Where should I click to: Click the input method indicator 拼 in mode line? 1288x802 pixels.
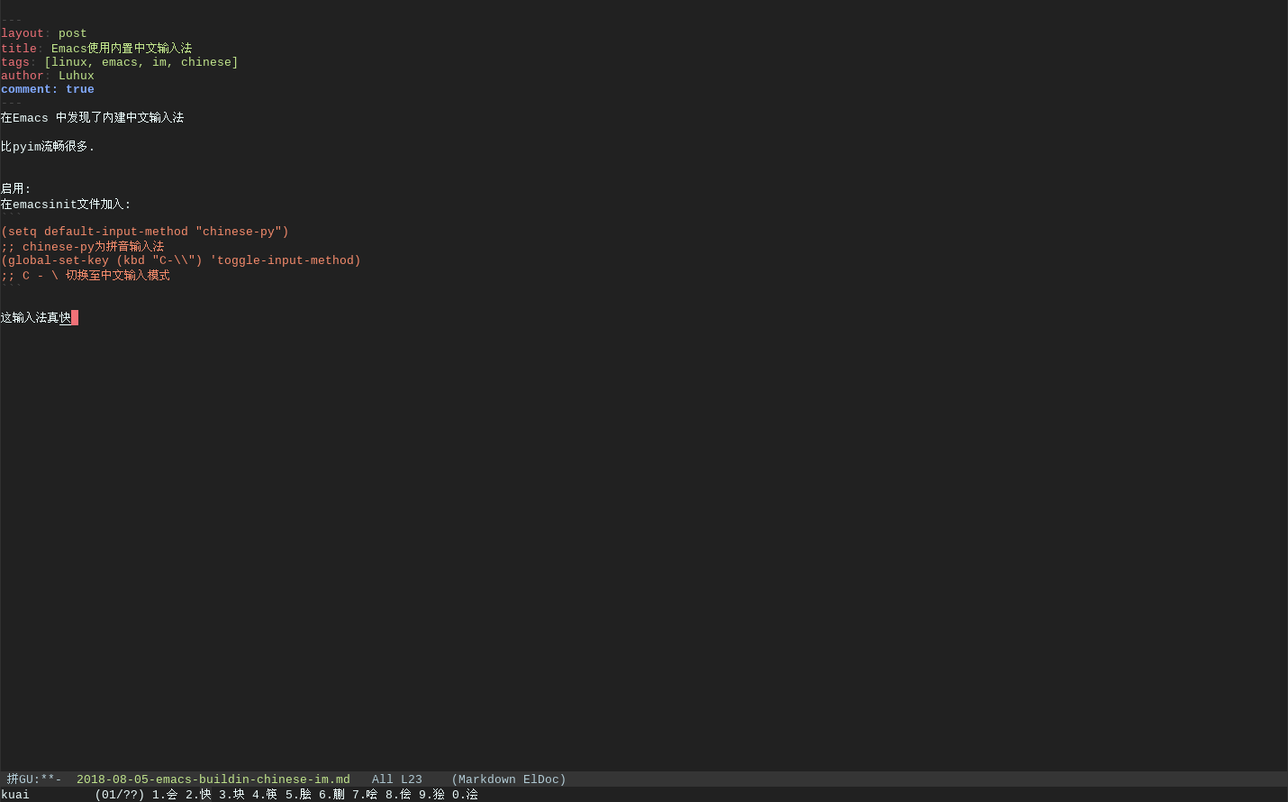tap(13, 779)
